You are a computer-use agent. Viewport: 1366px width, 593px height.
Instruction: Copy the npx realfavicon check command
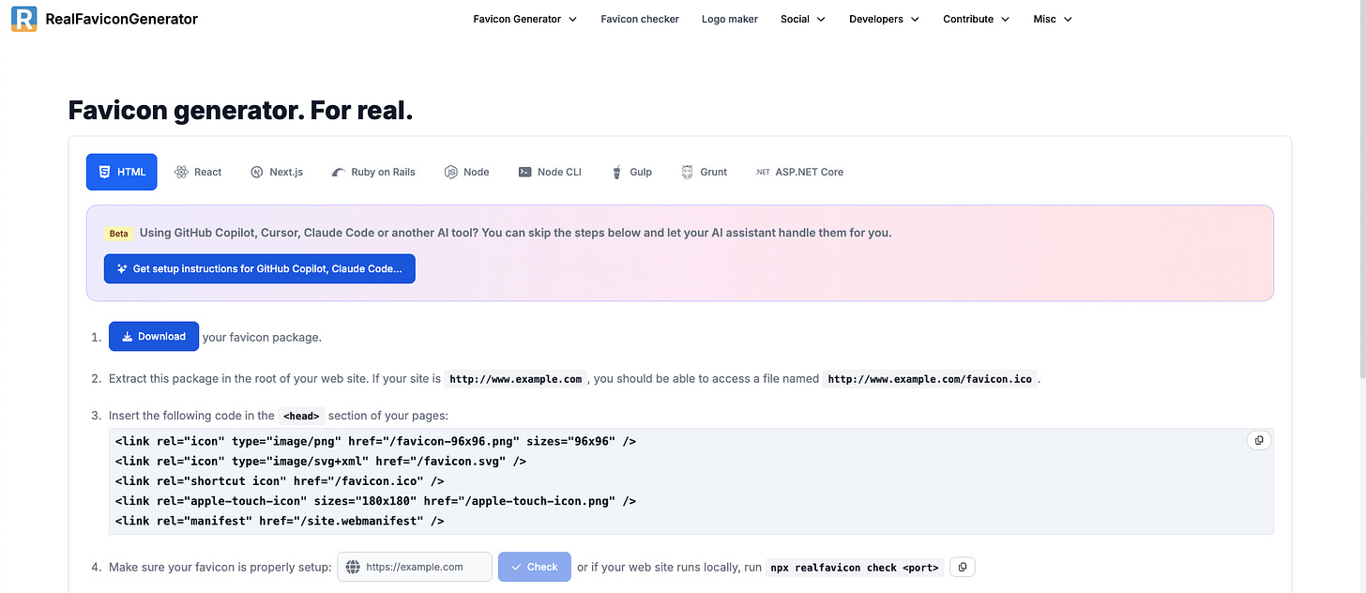tap(964, 567)
